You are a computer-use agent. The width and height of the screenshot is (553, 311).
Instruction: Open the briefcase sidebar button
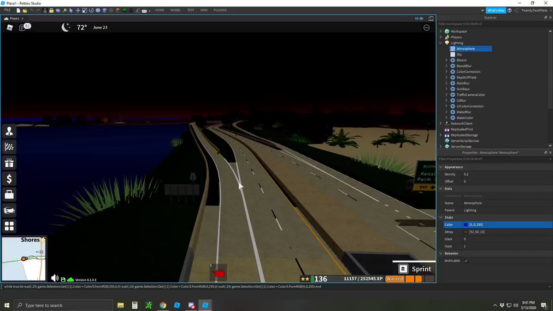click(9, 194)
